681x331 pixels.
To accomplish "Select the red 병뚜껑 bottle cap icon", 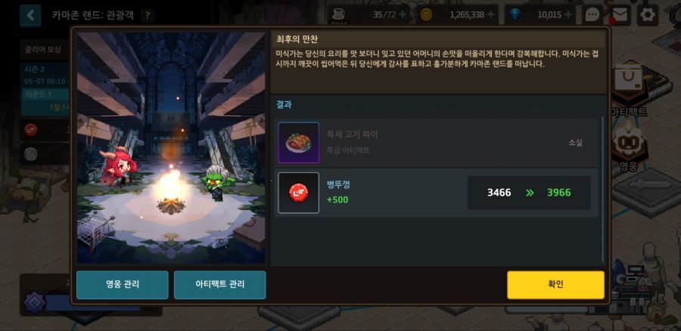I will (x=298, y=193).
